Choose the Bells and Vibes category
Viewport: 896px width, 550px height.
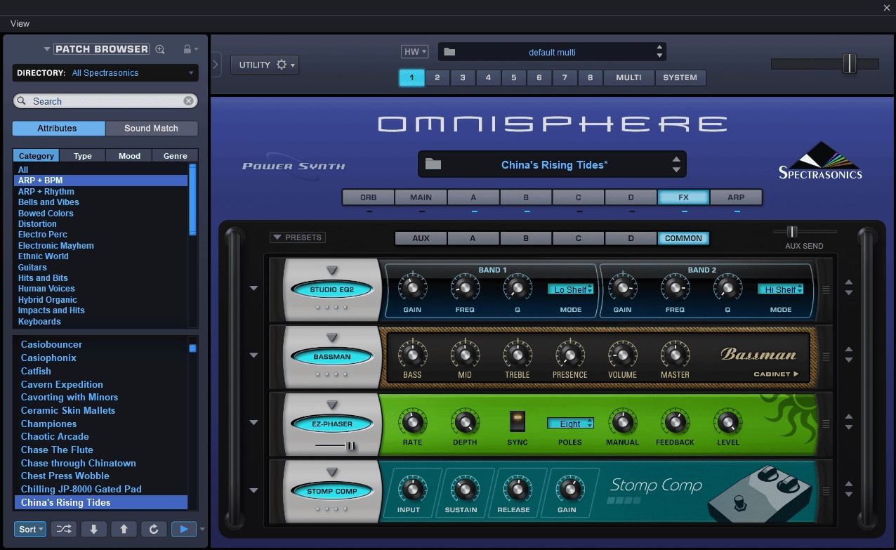click(48, 202)
